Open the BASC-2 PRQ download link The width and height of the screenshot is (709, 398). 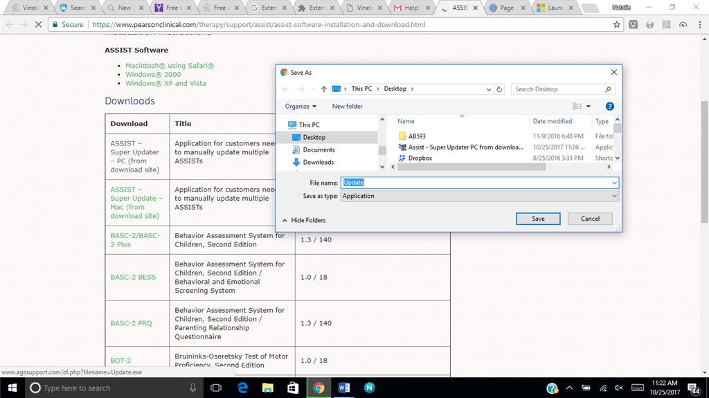pyautogui.click(x=131, y=323)
